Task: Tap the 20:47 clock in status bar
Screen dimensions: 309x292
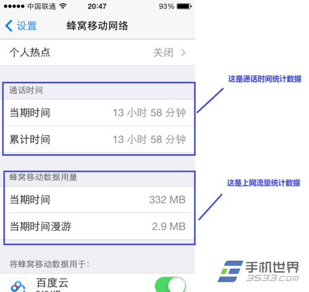Action: point(97,6)
